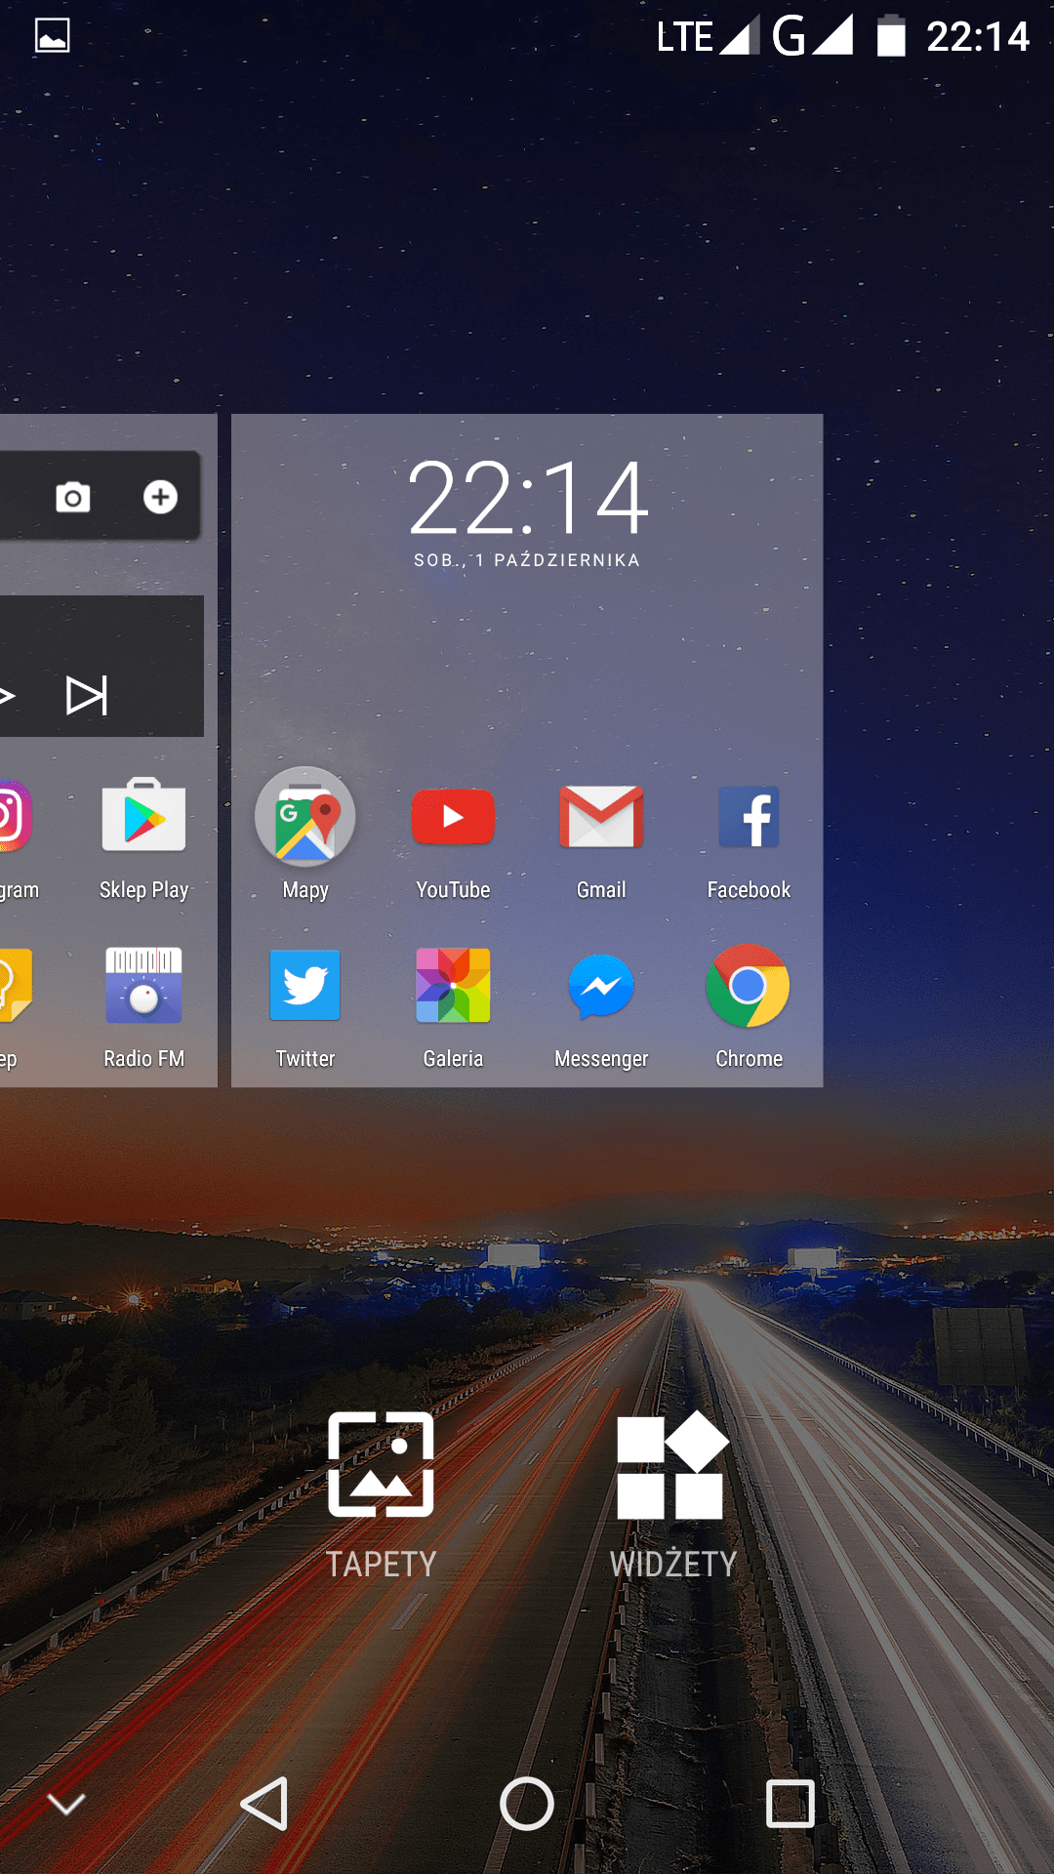This screenshot has width=1054, height=1874.
Task: Select the left home screen page preview
Action: tap(108, 751)
